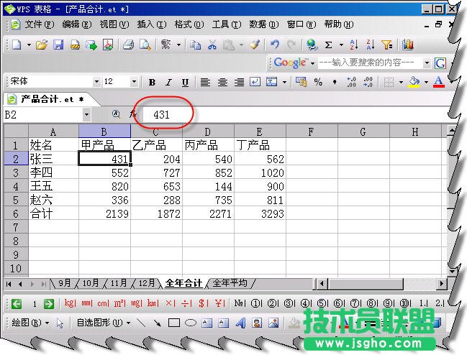Screen dimensions: 467x355
Task: Toggle the select objects arrow tool
Action: coord(60,323)
